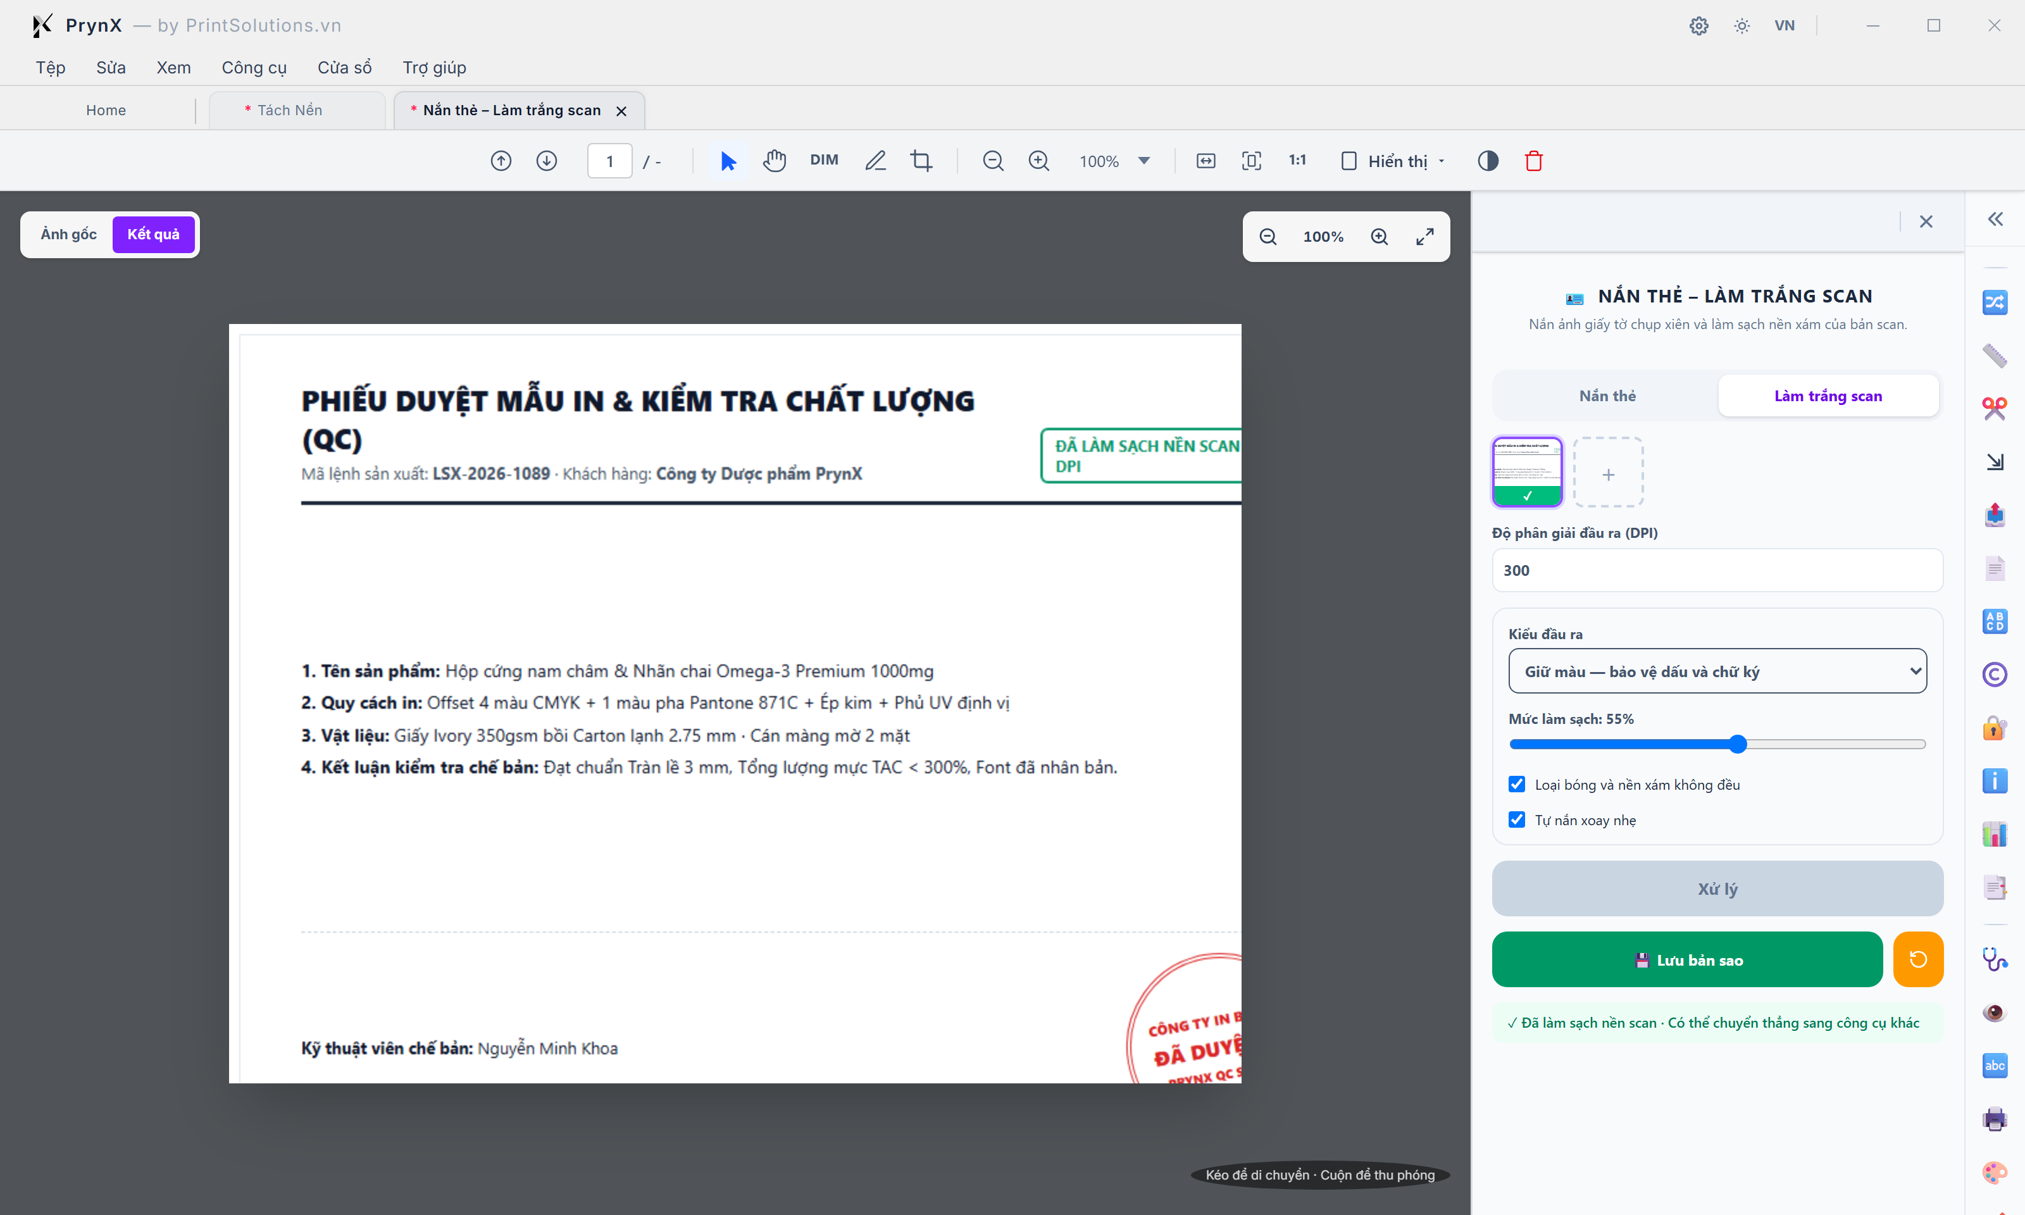Switch language via VN button
Viewport: 2025px width, 1215px height.
pyautogui.click(x=1785, y=25)
